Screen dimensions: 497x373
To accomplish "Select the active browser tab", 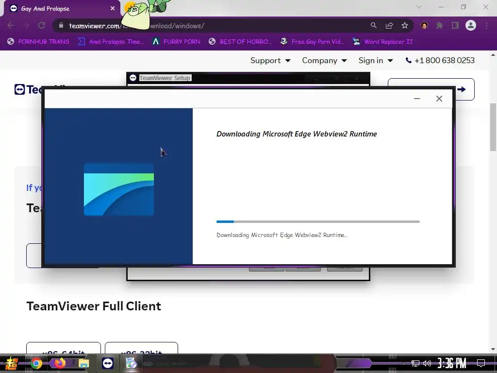I will (x=62, y=9).
